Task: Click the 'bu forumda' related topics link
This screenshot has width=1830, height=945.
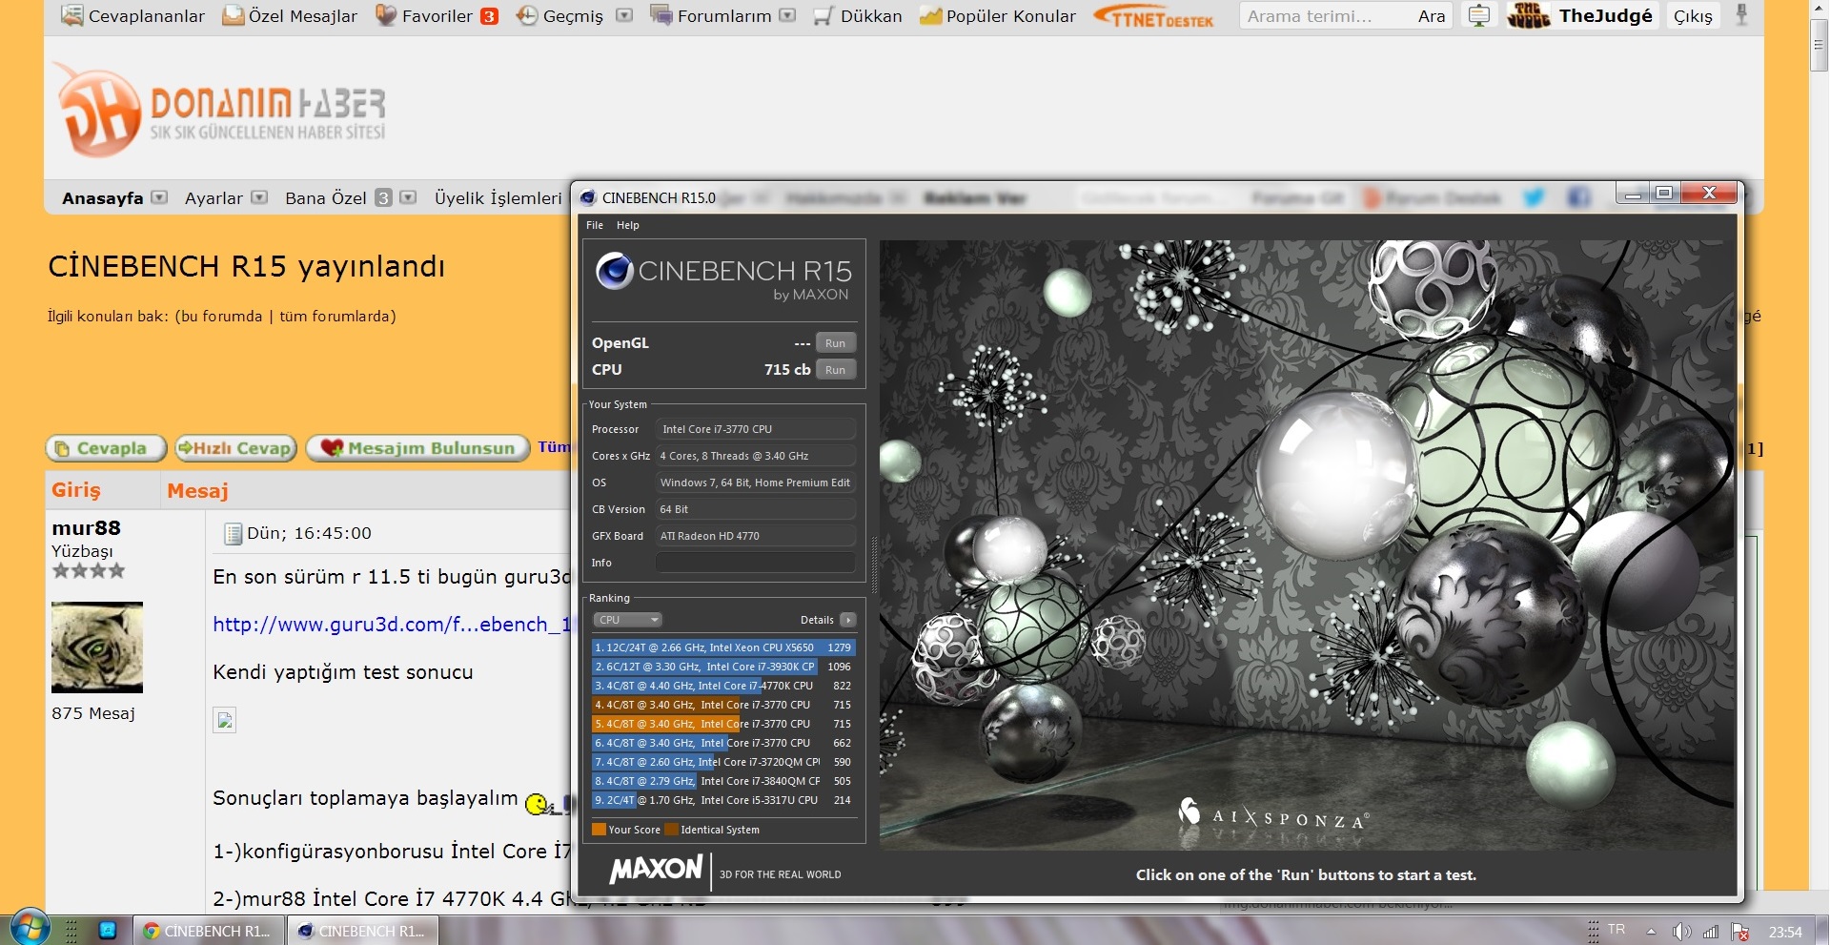Action: 220,316
